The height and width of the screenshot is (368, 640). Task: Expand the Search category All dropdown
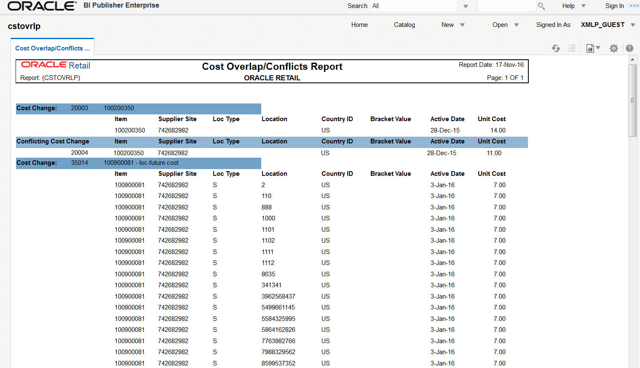(466, 6)
